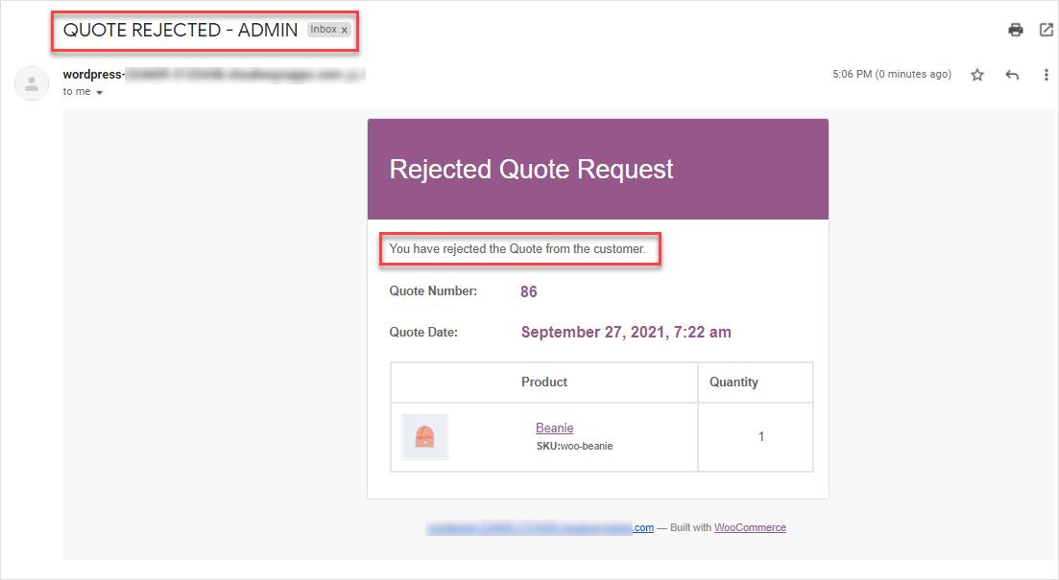Click the QUOTE REJECTED - ADMIN subject
Viewport: 1059px width, 580px height.
click(x=181, y=30)
